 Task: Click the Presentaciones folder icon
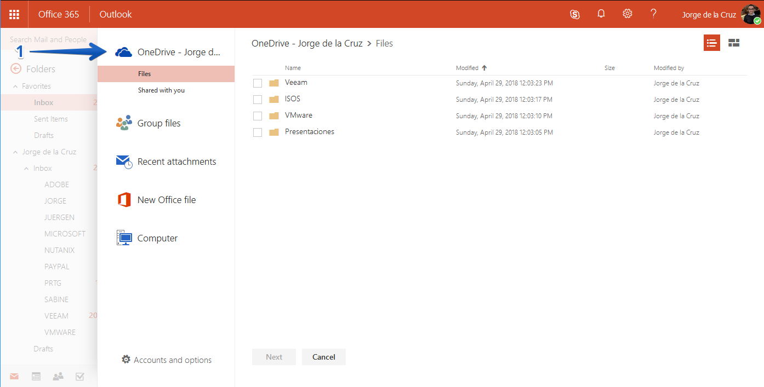click(274, 132)
